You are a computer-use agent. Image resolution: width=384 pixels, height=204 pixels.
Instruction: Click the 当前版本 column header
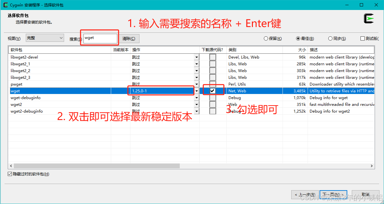[x=121, y=50]
